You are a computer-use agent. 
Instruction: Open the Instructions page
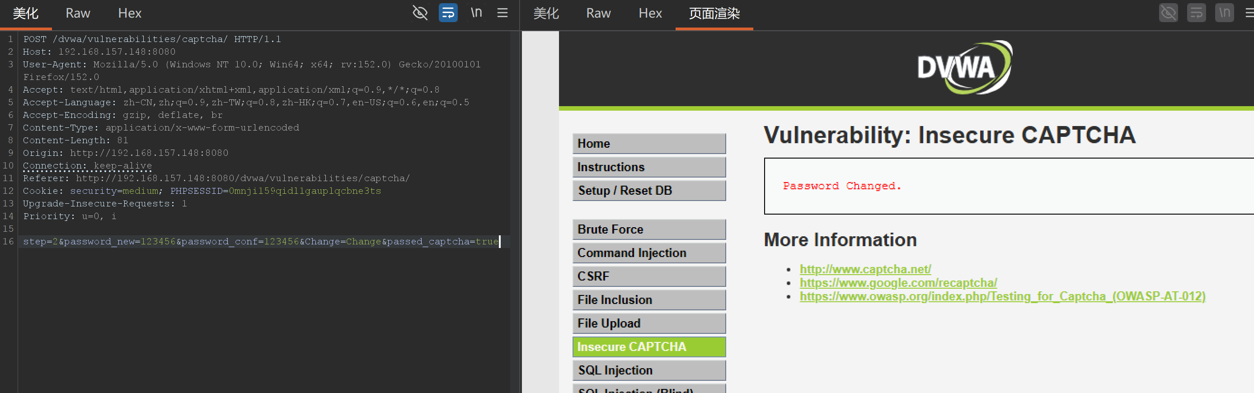[x=649, y=167]
